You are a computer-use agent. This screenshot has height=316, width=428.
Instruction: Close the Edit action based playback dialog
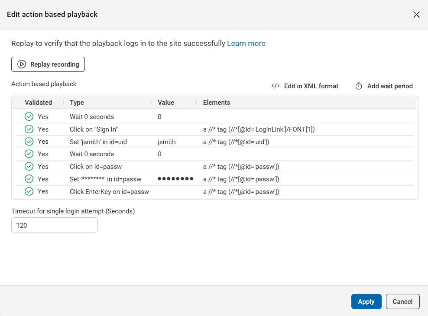click(x=416, y=14)
